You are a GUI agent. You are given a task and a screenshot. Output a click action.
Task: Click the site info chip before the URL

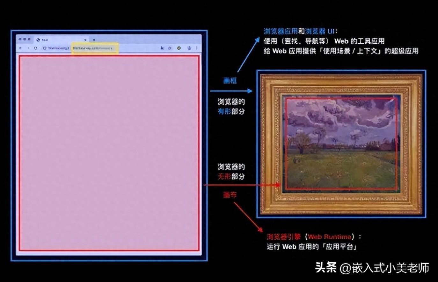click(56, 48)
